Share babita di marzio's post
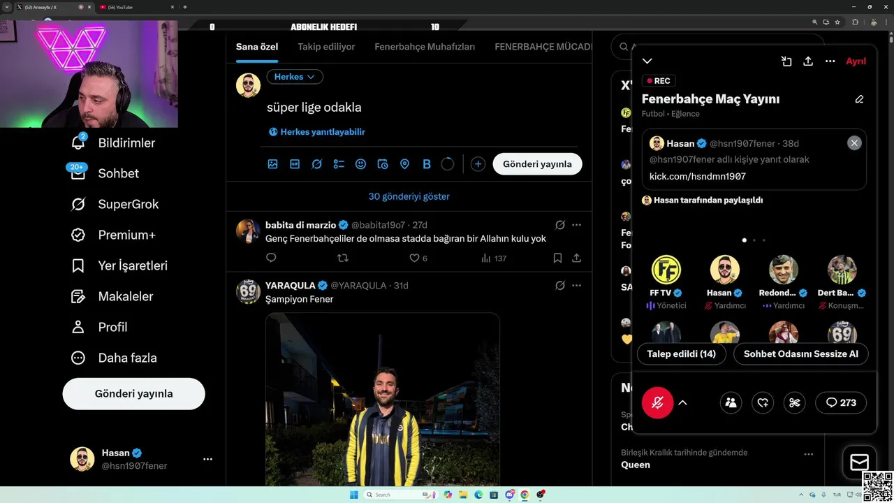This screenshot has height=503, width=894. (x=576, y=258)
